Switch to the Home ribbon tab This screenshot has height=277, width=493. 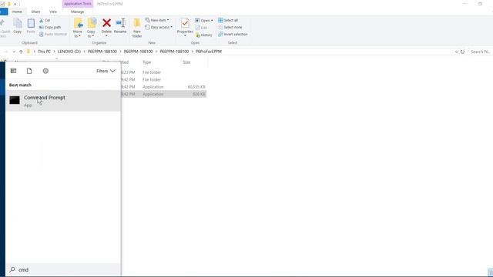17,12
